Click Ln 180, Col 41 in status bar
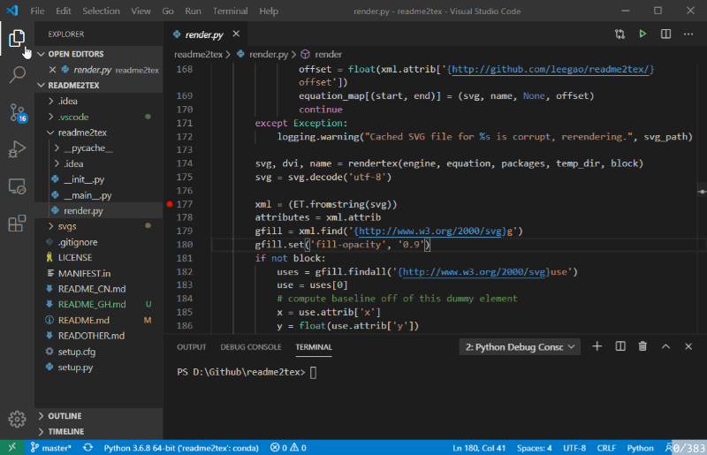The width and height of the screenshot is (707, 455). tap(479, 448)
